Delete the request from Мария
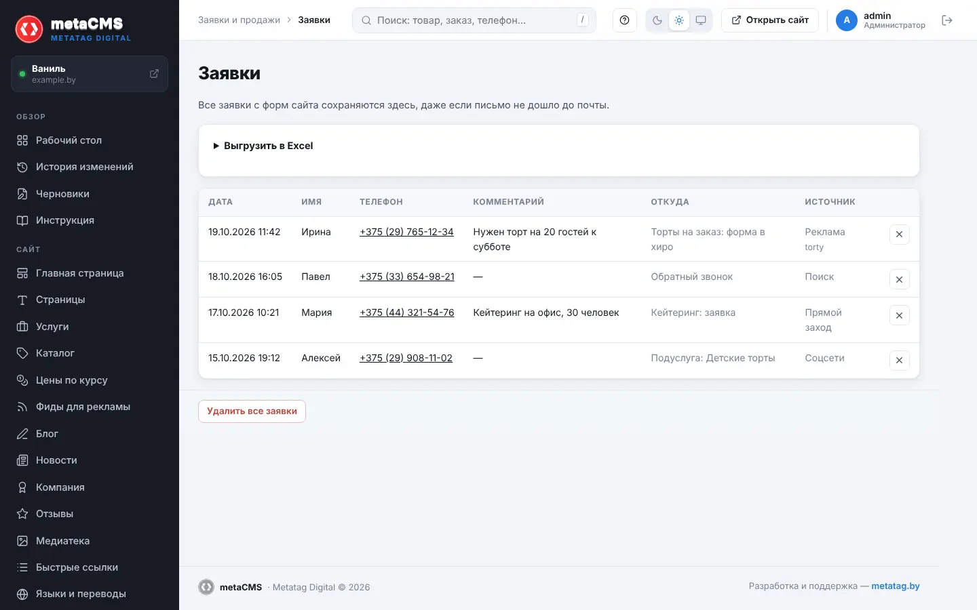The image size is (977, 610). click(x=899, y=315)
